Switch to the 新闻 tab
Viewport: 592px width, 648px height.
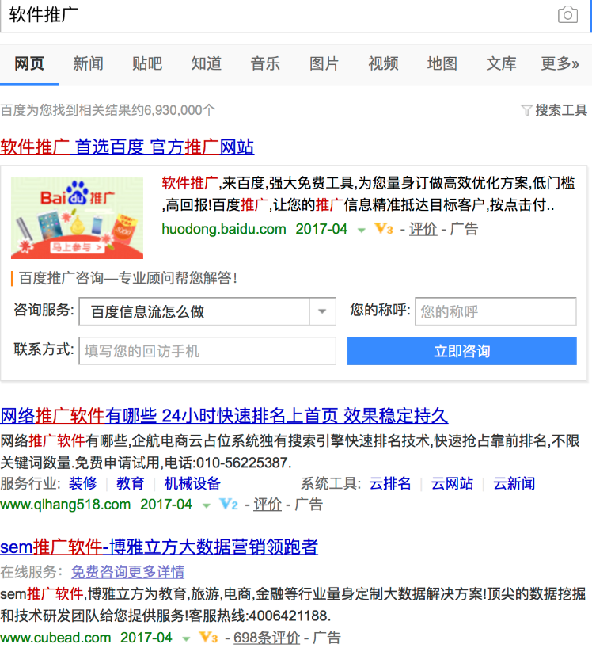point(88,63)
